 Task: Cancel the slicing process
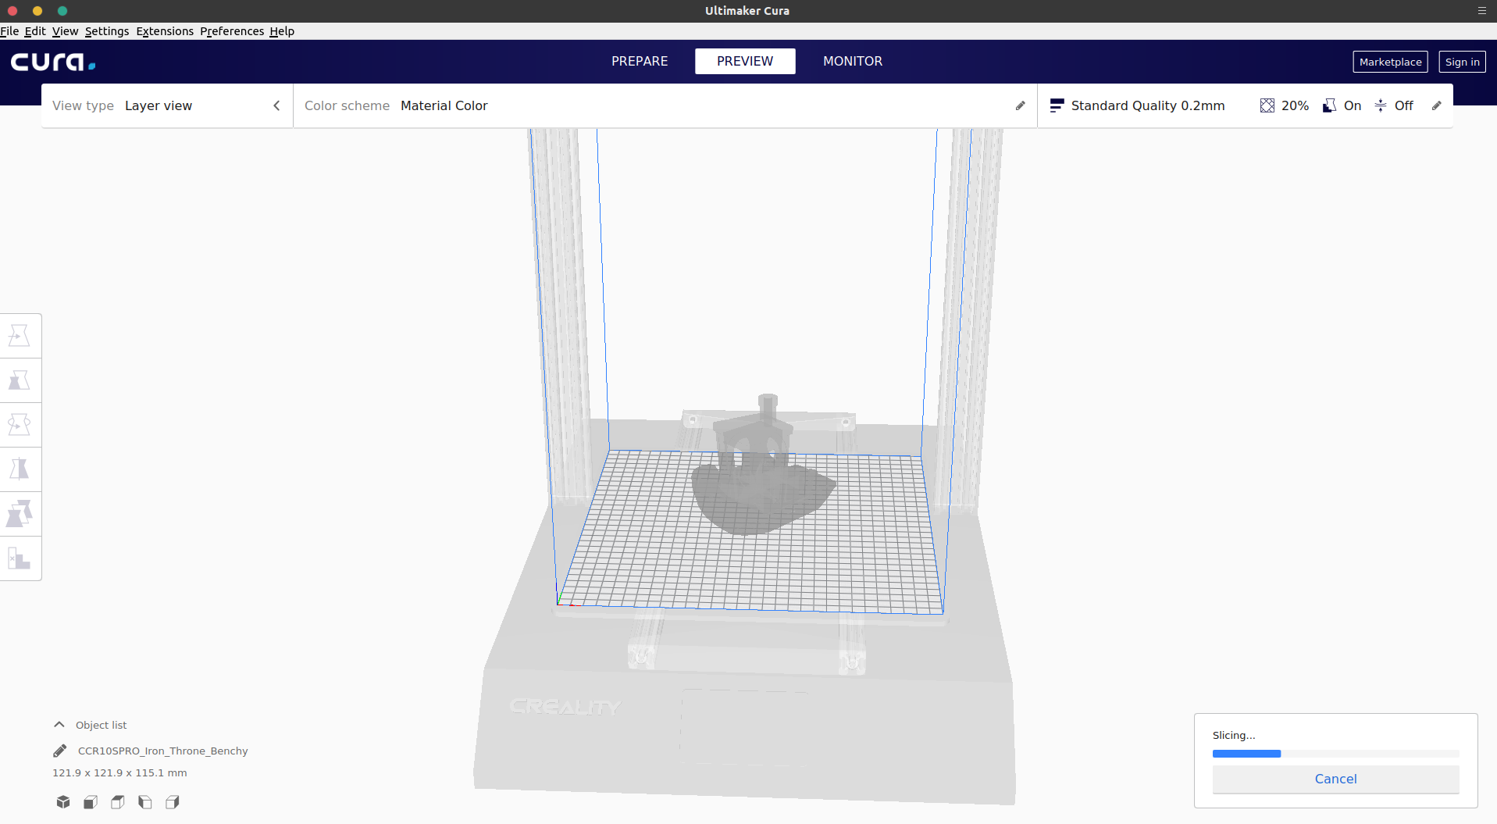1335,779
